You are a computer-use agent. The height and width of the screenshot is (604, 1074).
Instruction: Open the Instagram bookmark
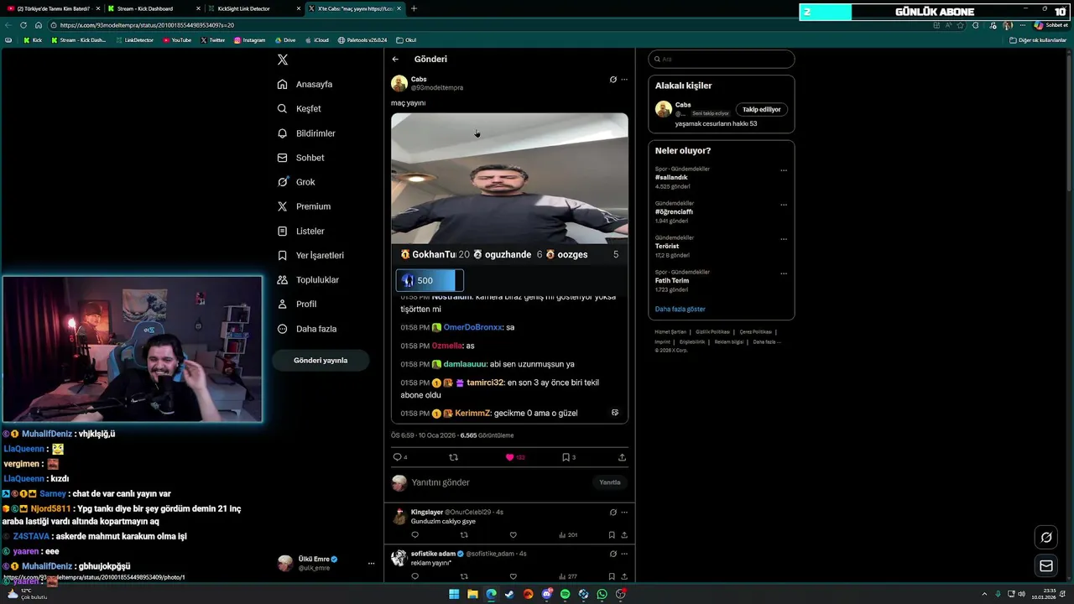click(249, 40)
